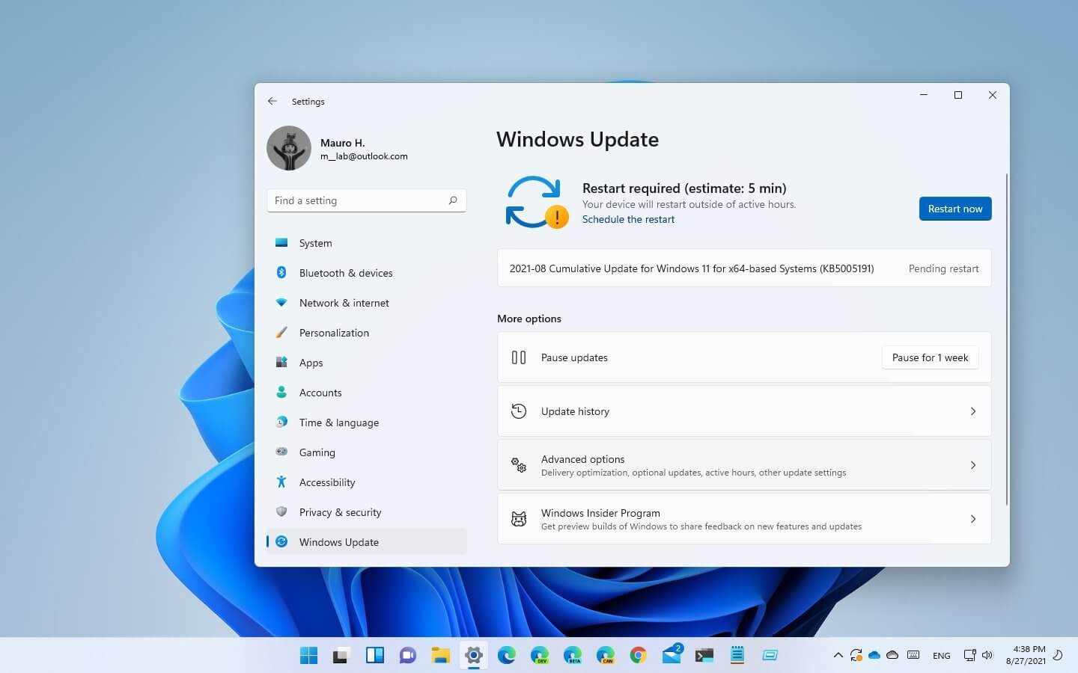1078x673 pixels.
Task: Click the Accounts icon in the sidebar
Action: pos(281,392)
